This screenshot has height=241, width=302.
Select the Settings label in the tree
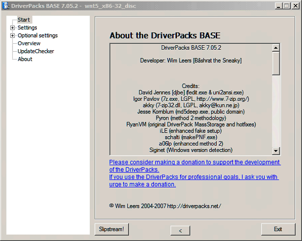(27, 28)
